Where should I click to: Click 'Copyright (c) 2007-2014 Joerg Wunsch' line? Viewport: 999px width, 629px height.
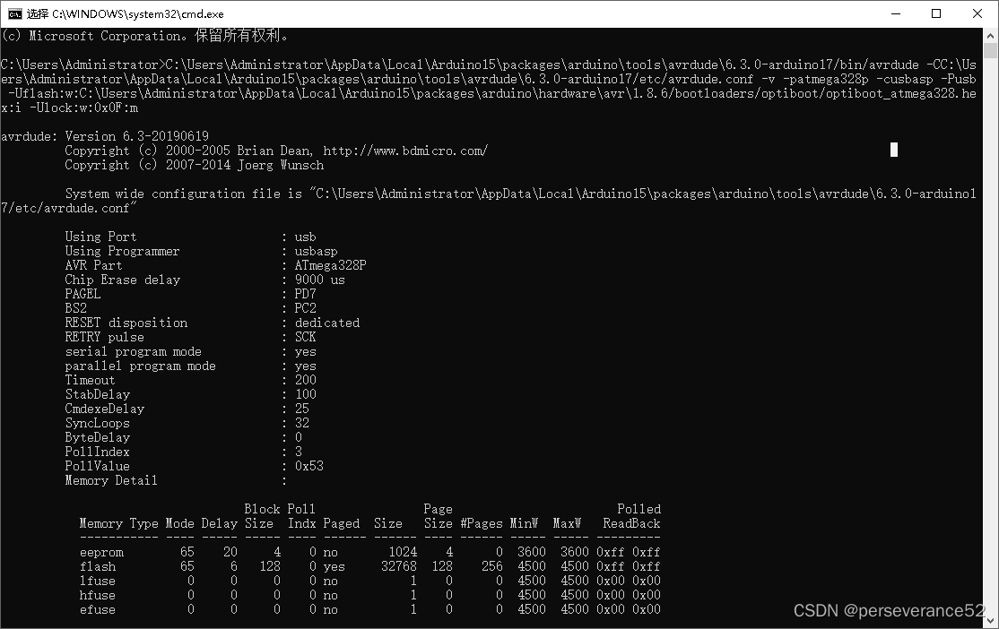click(x=195, y=166)
